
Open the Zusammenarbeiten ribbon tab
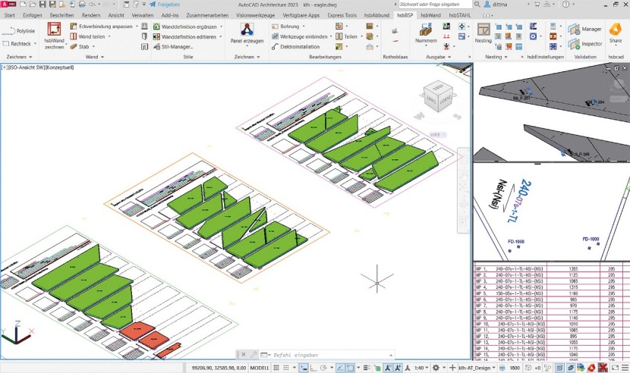207,15
